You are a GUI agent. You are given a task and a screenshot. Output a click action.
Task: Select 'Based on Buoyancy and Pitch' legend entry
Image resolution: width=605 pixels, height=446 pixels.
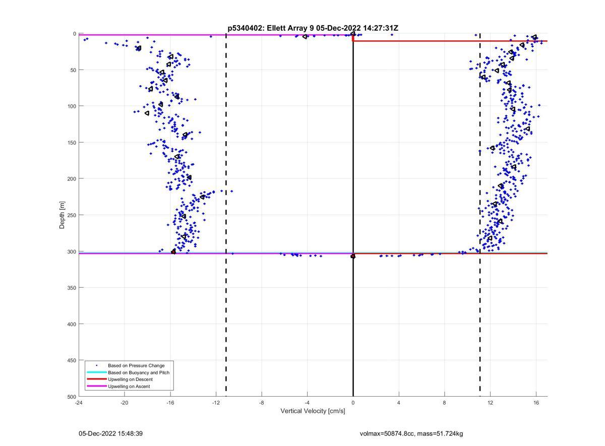coord(139,372)
